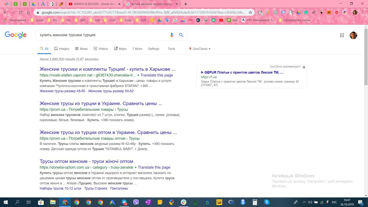
Task: Reload the page with the refresh icon
Action: coord(20,12)
